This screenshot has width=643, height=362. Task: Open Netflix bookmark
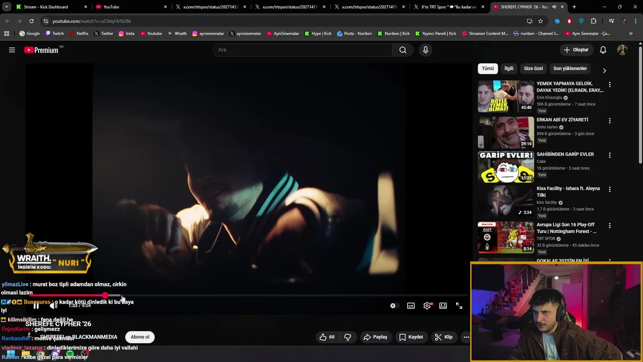[78, 34]
